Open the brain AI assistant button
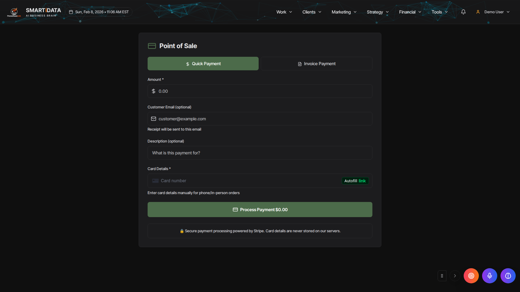 [x=508, y=276]
